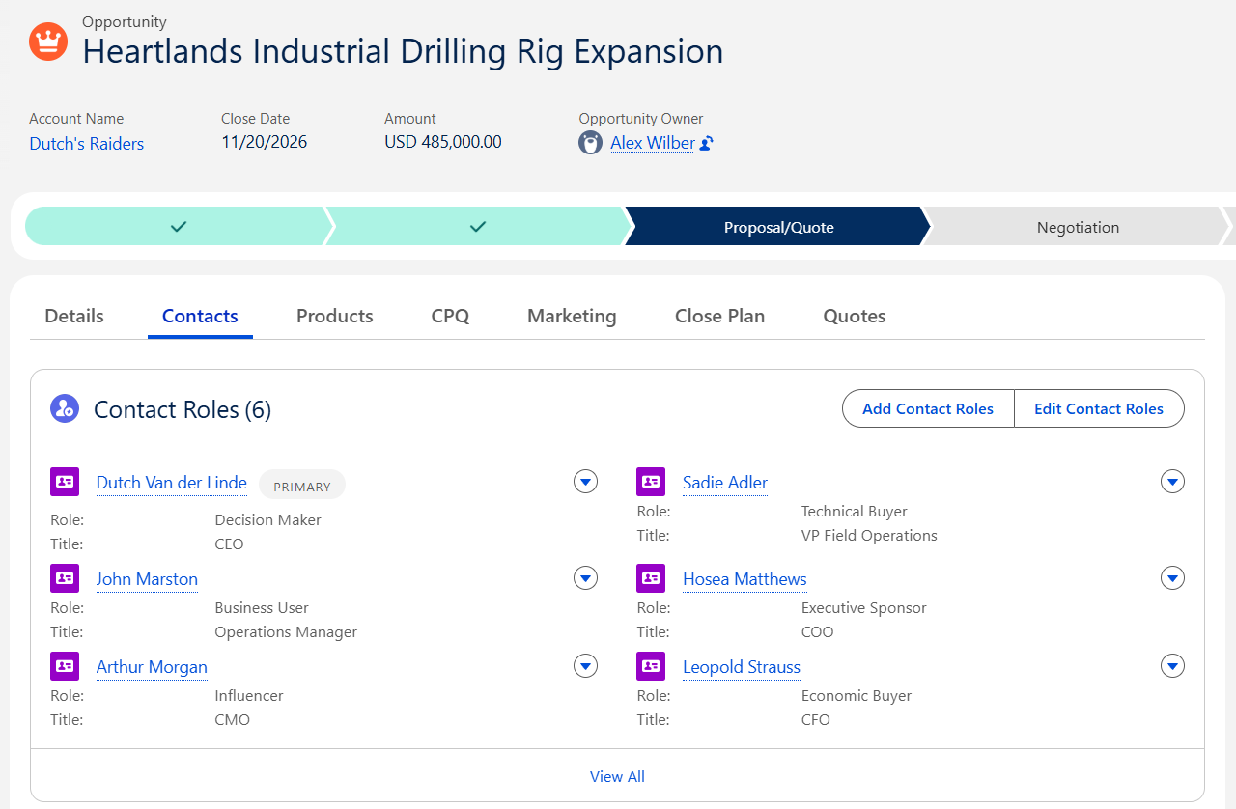The height and width of the screenshot is (809, 1236).
Task: Click contact card icon for Leopold Strauss
Action: point(651,665)
